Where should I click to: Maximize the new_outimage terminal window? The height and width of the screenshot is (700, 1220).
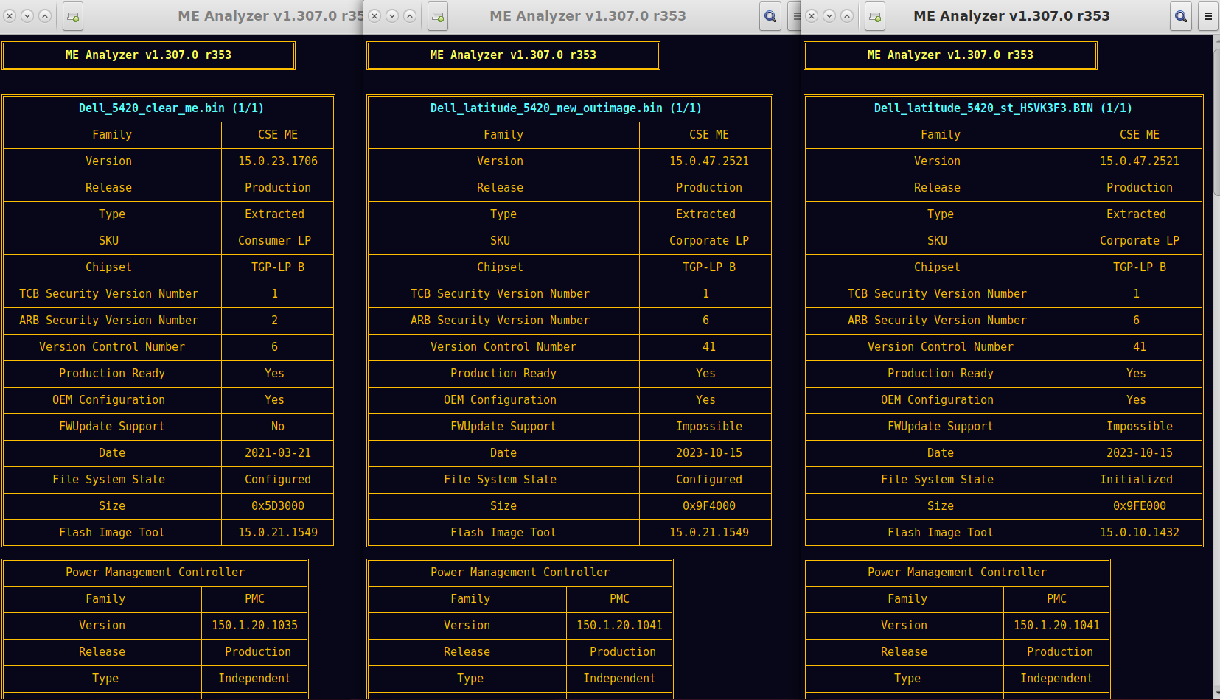(410, 15)
